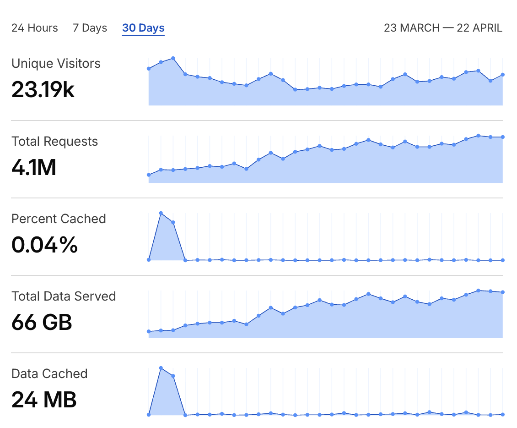Click the peak point in Percent Cached chart

(x=161, y=213)
